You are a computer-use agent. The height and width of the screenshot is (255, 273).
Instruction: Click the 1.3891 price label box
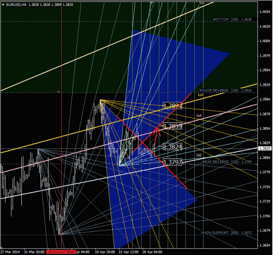click(x=173, y=106)
